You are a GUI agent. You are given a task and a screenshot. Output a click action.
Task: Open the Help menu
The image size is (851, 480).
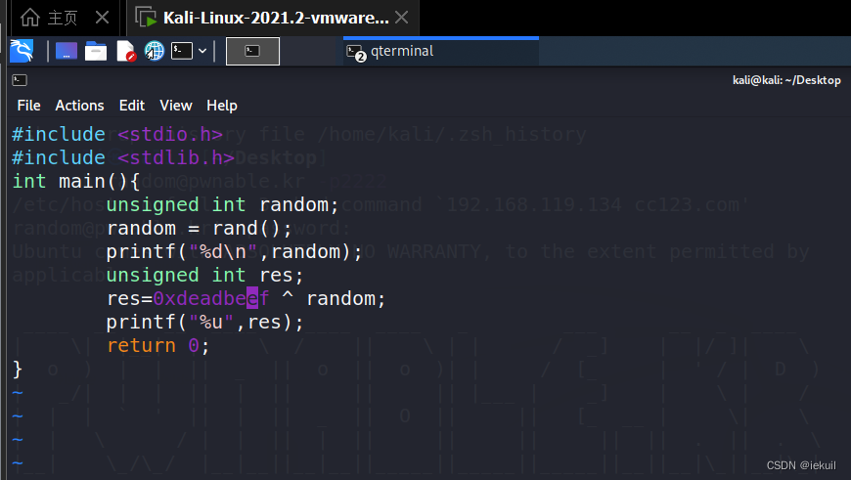tap(221, 106)
